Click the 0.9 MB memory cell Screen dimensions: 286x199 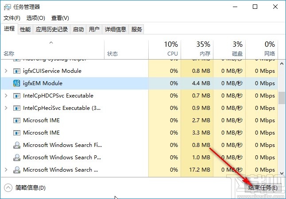197,108
